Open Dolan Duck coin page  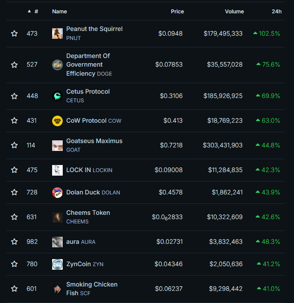[93, 192]
